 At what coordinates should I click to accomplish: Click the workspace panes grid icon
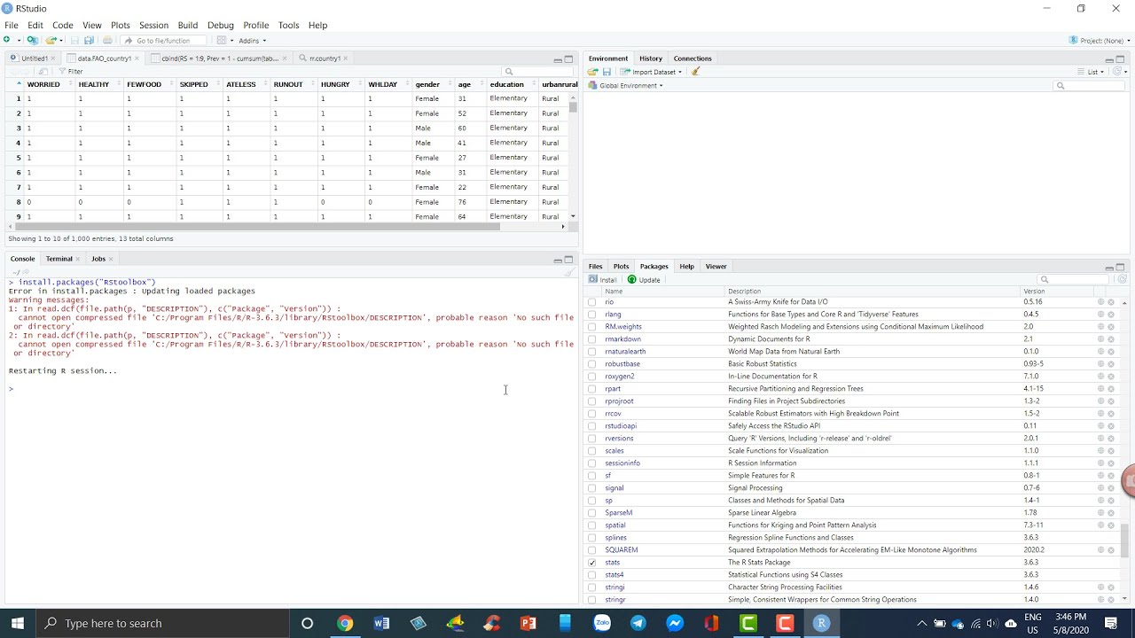(223, 41)
